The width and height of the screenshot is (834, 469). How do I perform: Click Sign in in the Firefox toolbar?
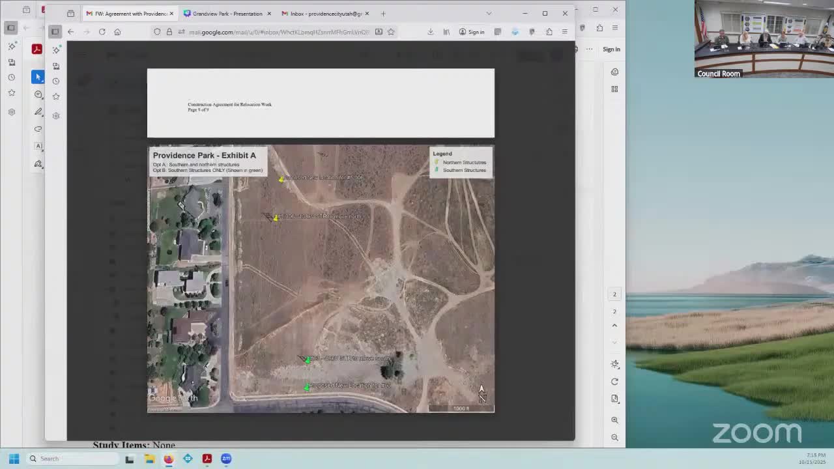click(x=471, y=32)
